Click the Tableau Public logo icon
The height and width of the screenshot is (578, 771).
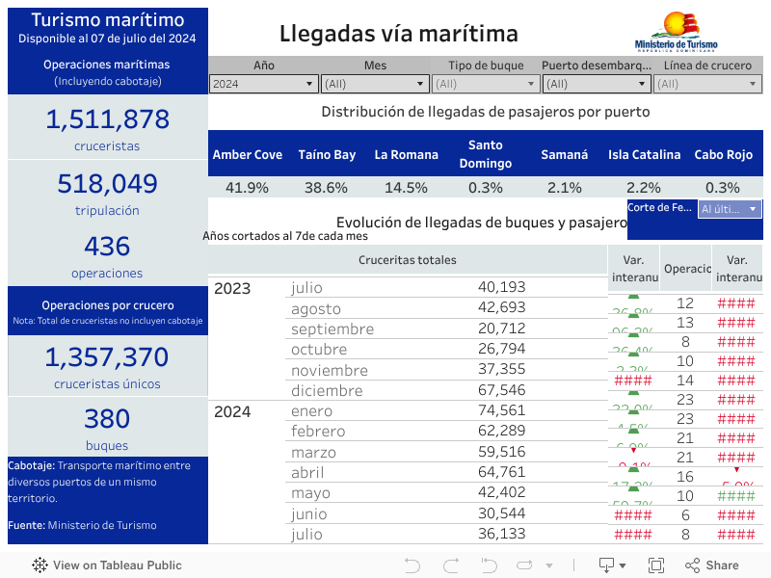coord(39,565)
